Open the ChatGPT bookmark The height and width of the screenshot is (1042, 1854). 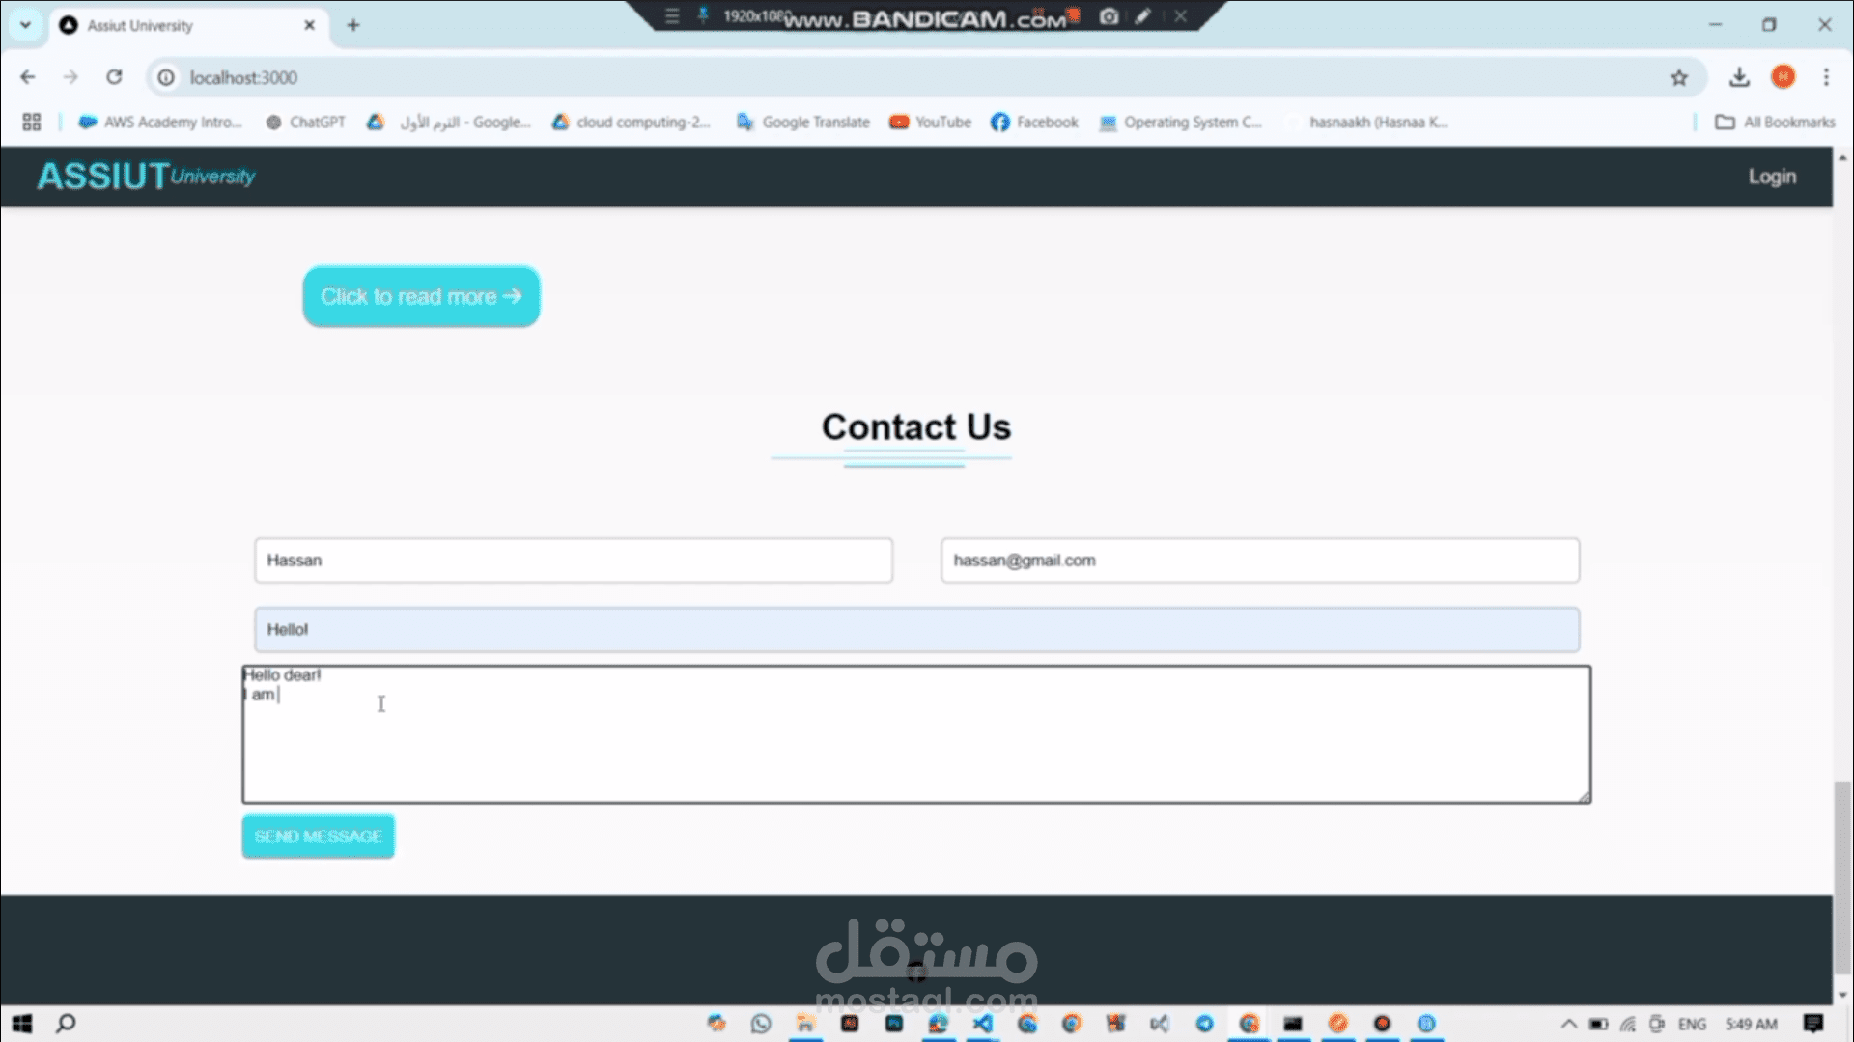(305, 122)
